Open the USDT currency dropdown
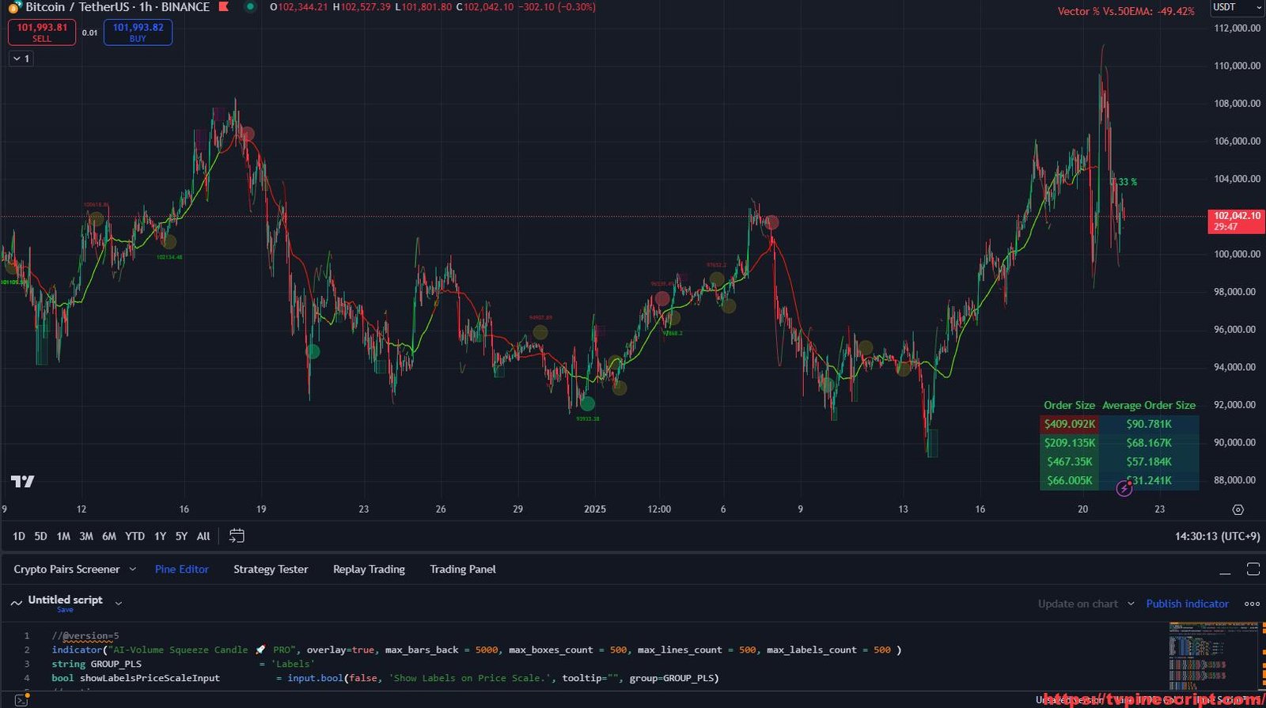This screenshot has height=708, width=1266. (x=1236, y=7)
